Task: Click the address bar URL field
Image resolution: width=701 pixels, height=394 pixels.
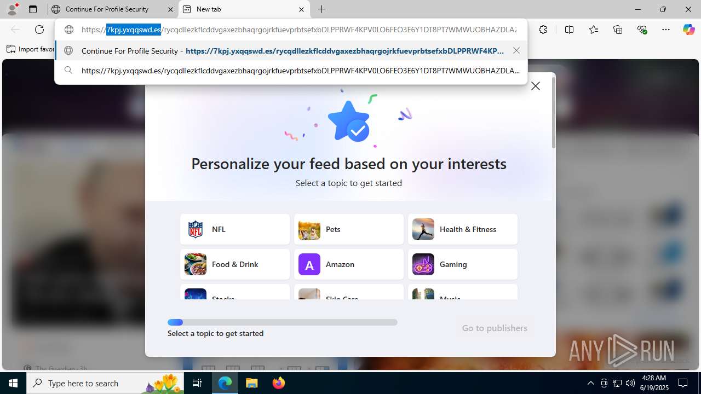Action: (x=299, y=30)
